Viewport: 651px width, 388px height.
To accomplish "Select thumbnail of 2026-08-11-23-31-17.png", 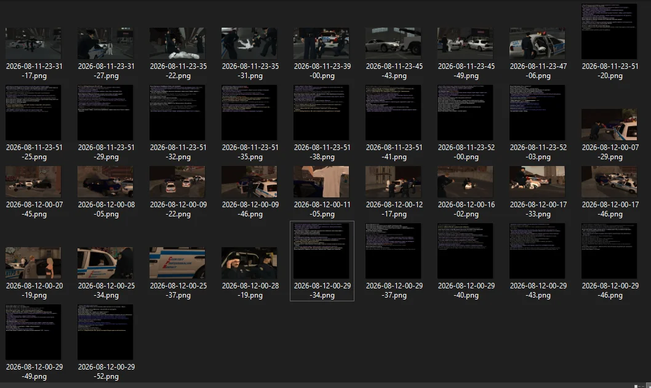I will point(33,44).
